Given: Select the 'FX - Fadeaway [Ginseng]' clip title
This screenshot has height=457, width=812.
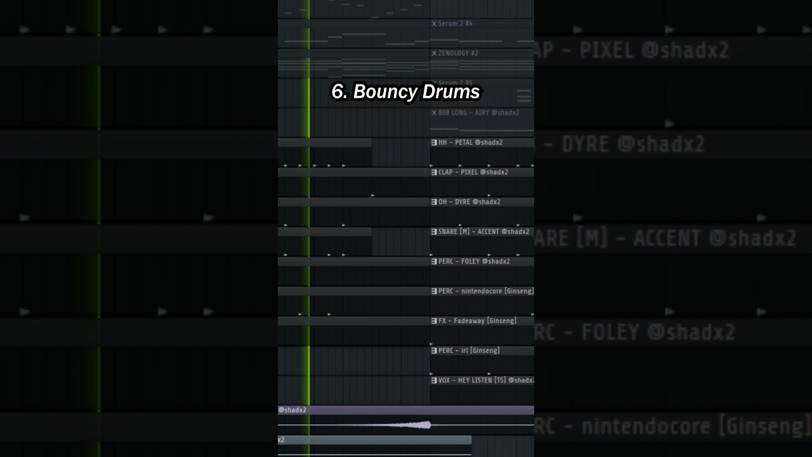Looking at the screenshot, I should (477, 321).
